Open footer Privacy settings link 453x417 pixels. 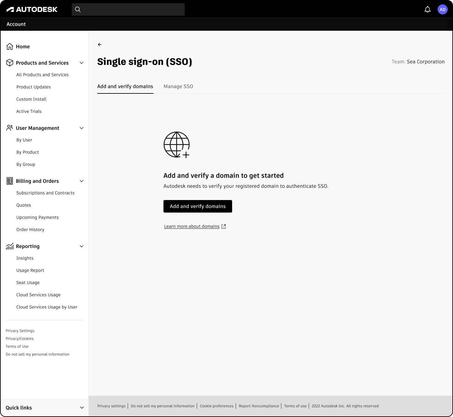point(111,406)
